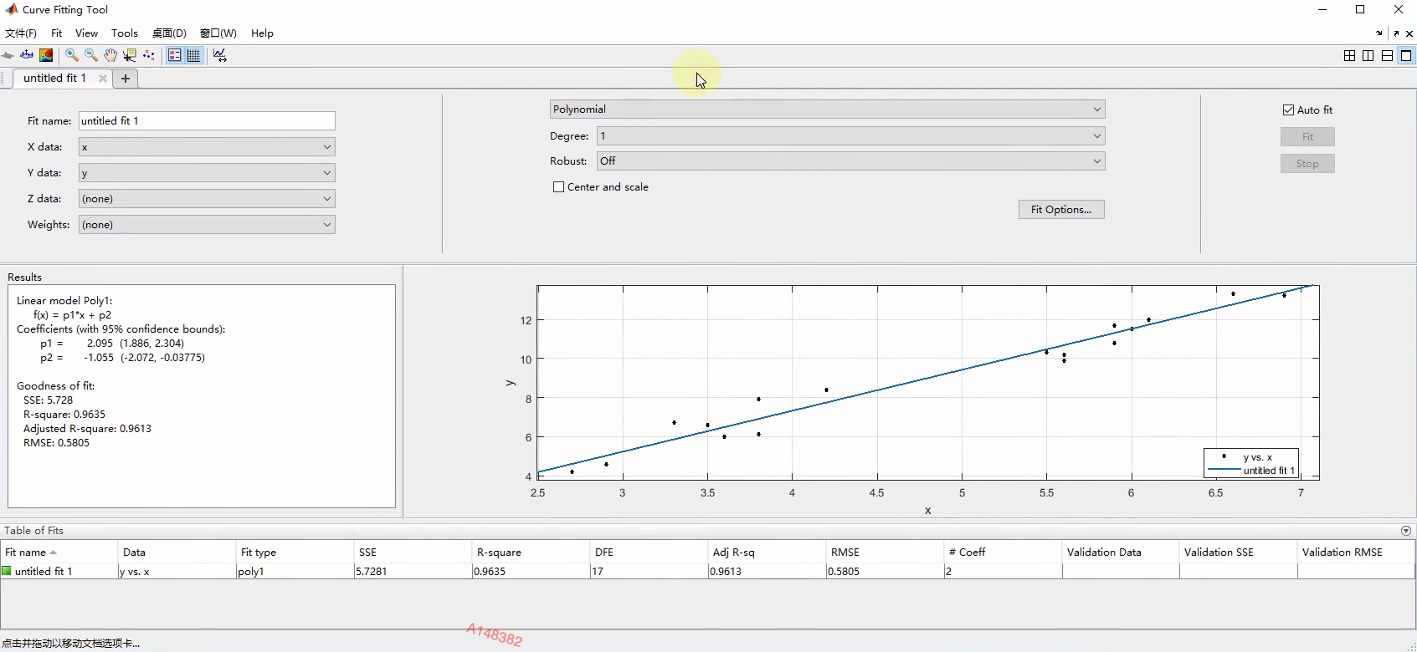Select the untitled fit 1 table row
Screen dimensions: 1417x652
pos(707,572)
